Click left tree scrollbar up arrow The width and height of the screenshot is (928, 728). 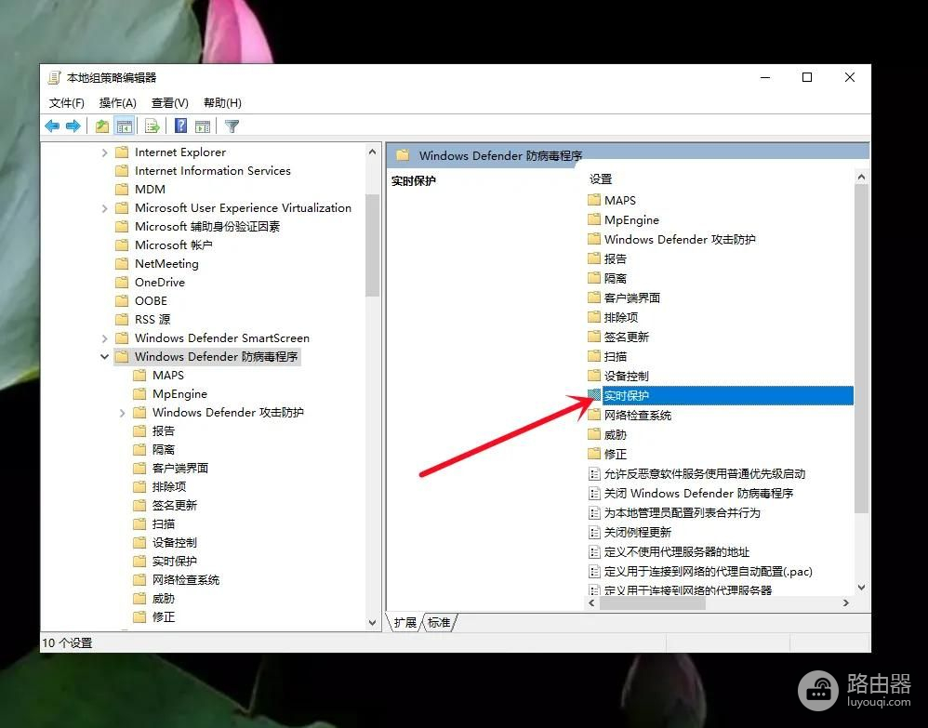click(x=372, y=152)
